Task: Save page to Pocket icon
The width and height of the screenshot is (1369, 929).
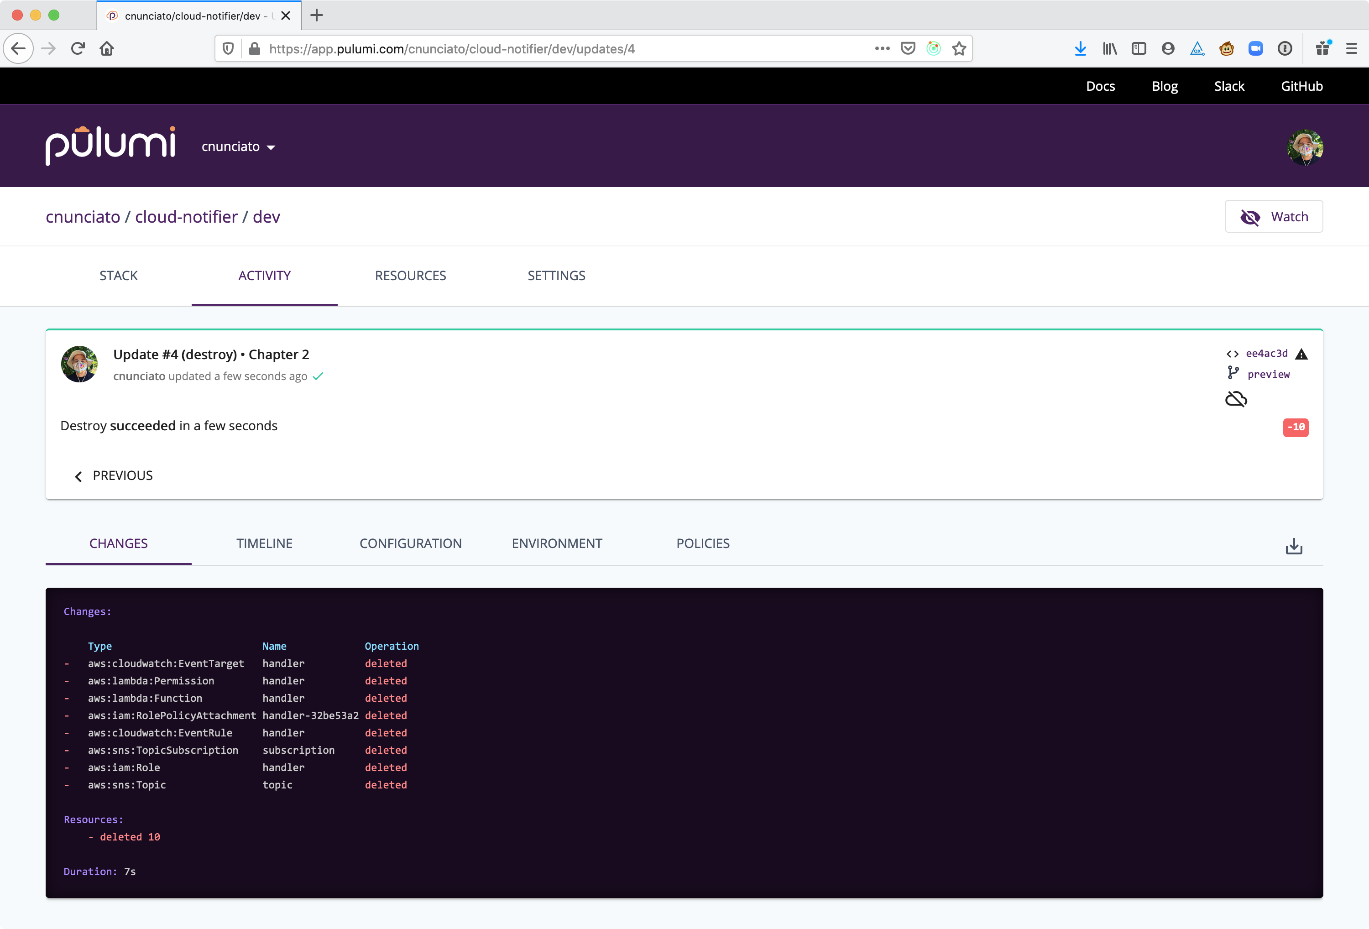Action: click(908, 48)
